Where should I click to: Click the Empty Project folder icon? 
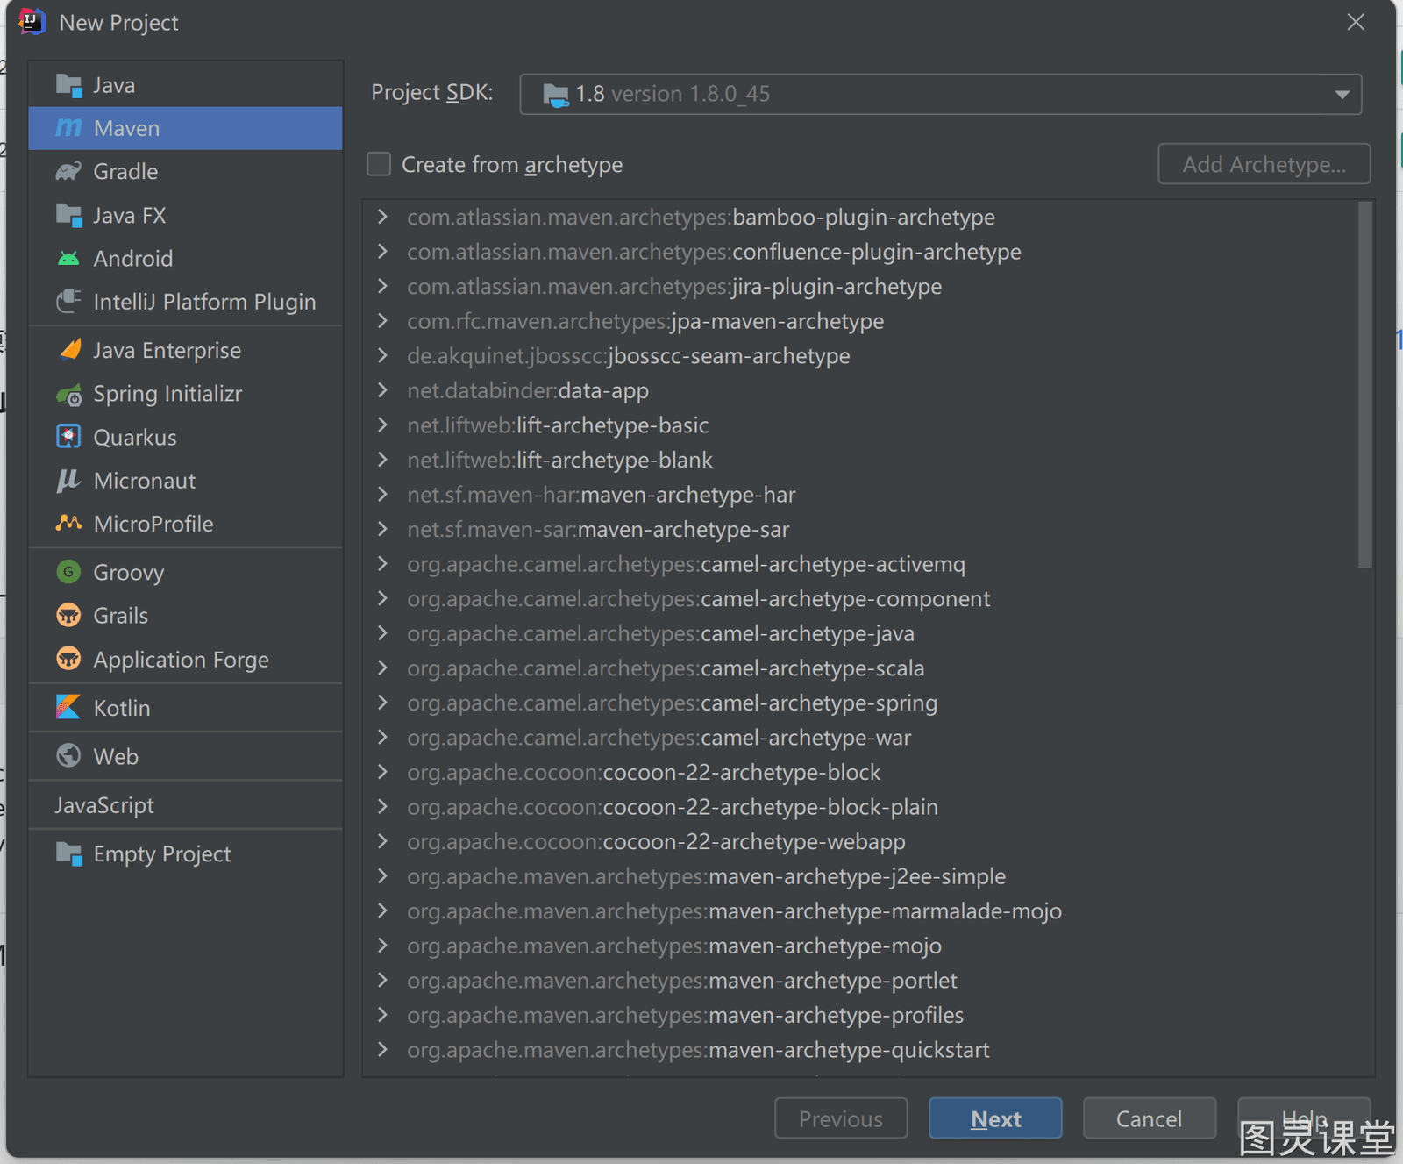click(68, 853)
